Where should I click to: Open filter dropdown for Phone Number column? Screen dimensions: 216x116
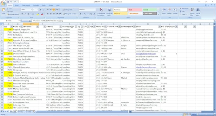click(106, 27)
